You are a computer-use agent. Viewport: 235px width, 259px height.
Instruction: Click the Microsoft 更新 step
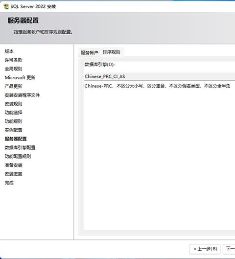(x=20, y=77)
